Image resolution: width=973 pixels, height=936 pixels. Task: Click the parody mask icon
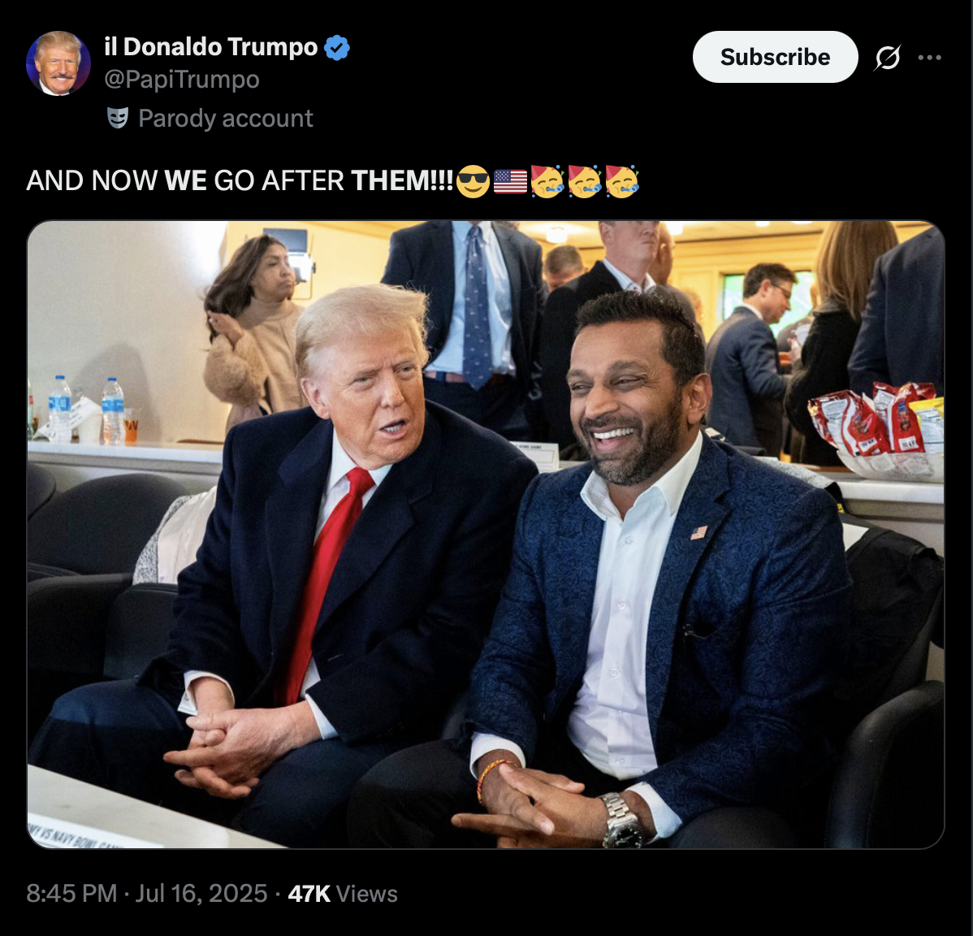pyautogui.click(x=118, y=118)
